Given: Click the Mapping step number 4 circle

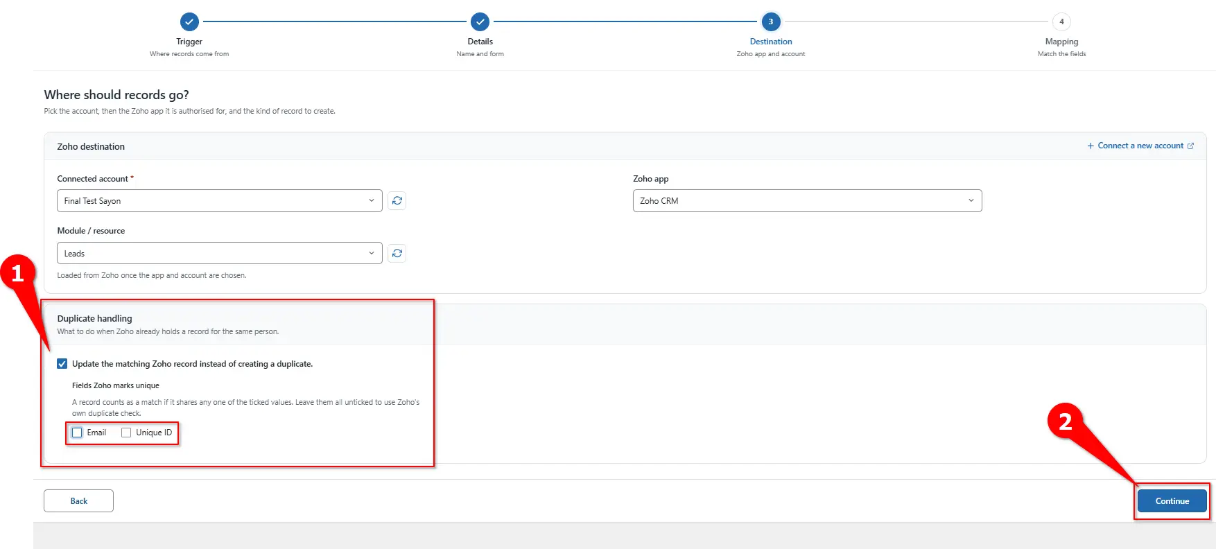Looking at the screenshot, I should click(1061, 22).
